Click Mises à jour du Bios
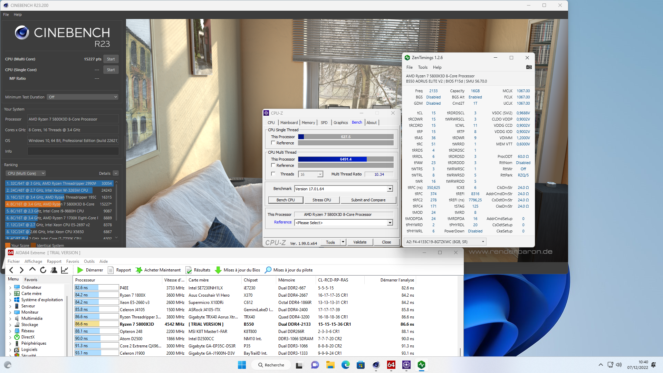This screenshot has width=663, height=373. tap(238, 270)
